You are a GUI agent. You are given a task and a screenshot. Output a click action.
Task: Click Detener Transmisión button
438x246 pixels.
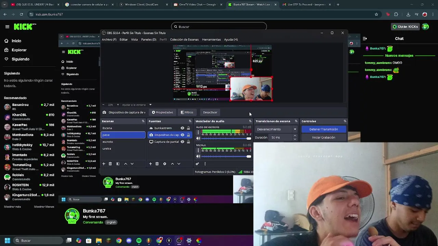point(324,129)
